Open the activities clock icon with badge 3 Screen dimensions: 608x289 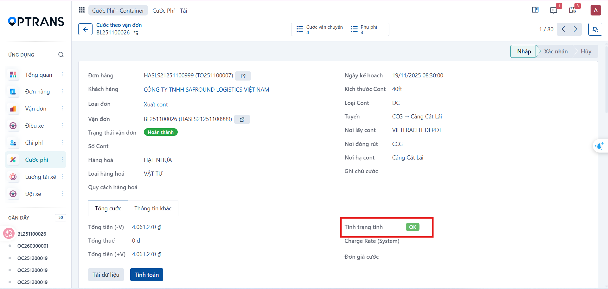click(x=573, y=10)
